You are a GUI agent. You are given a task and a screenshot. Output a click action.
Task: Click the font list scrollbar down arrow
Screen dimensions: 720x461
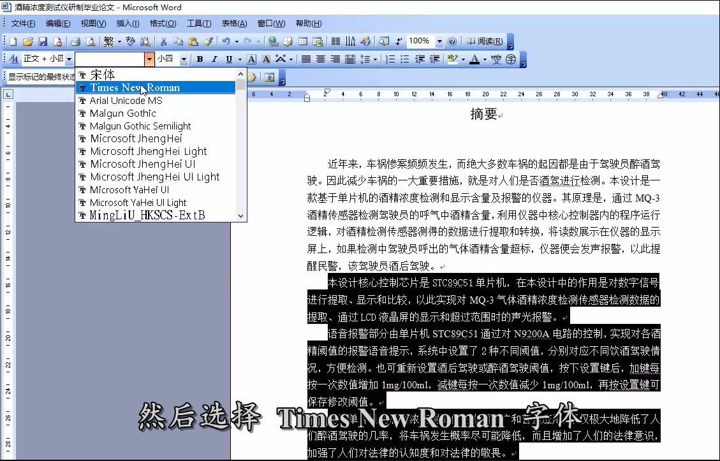pyautogui.click(x=240, y=216)
